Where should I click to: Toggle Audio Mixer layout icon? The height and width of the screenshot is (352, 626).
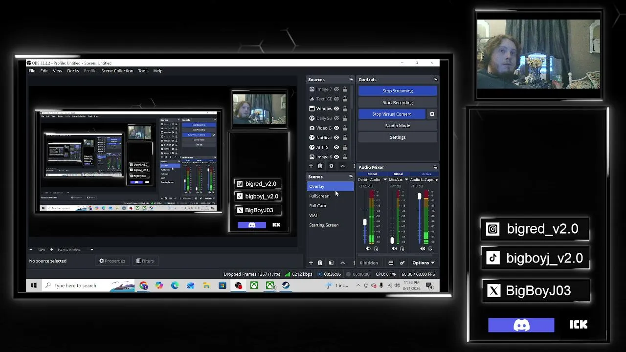pos(391,263)
